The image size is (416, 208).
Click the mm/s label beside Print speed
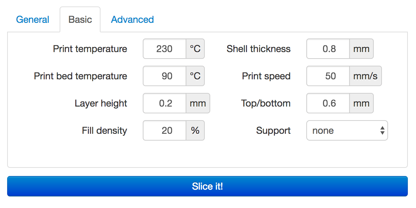tap(365, 76)
